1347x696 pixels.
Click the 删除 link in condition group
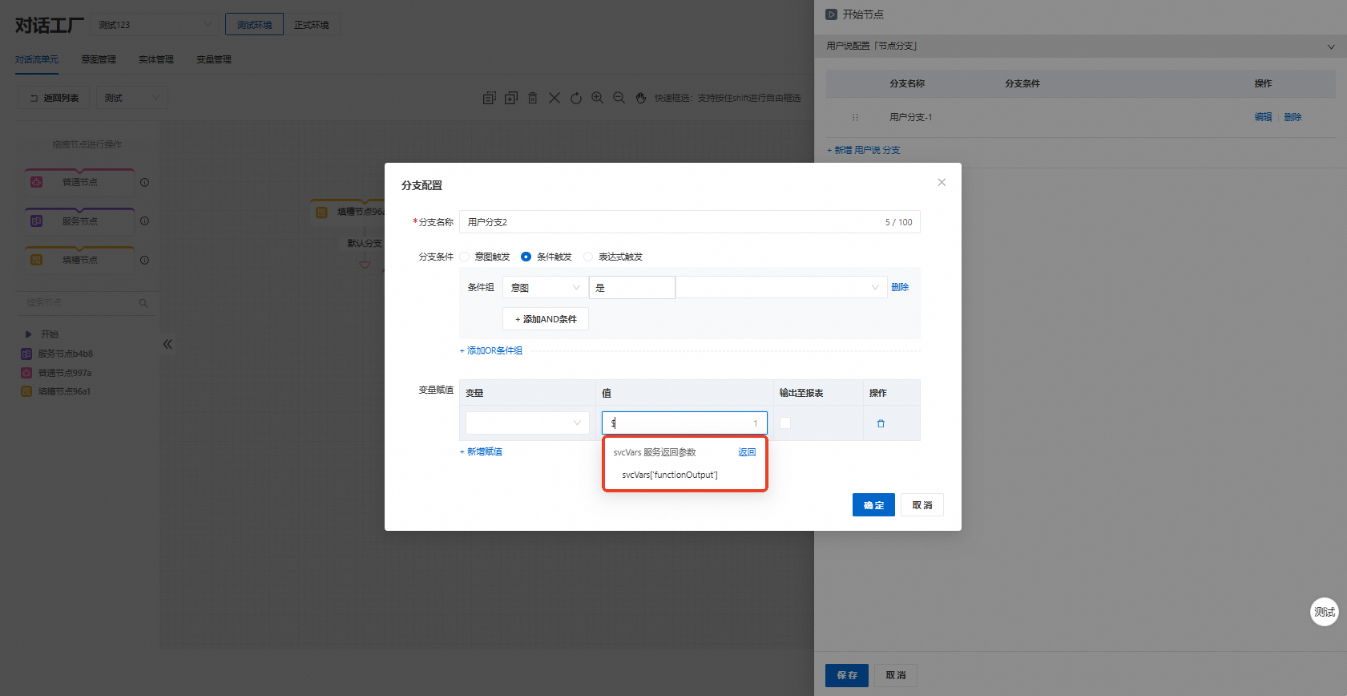pyautogui.click(x=900, y=287)
